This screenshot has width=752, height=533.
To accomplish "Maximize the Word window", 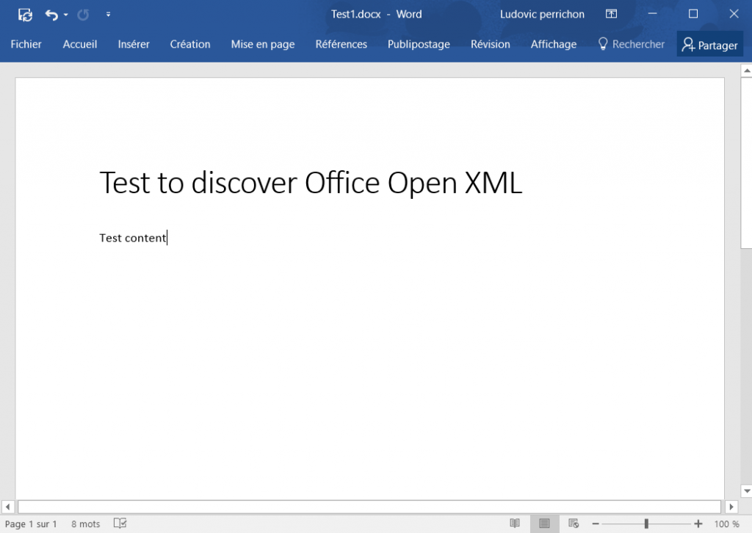I will coord(693,14).
